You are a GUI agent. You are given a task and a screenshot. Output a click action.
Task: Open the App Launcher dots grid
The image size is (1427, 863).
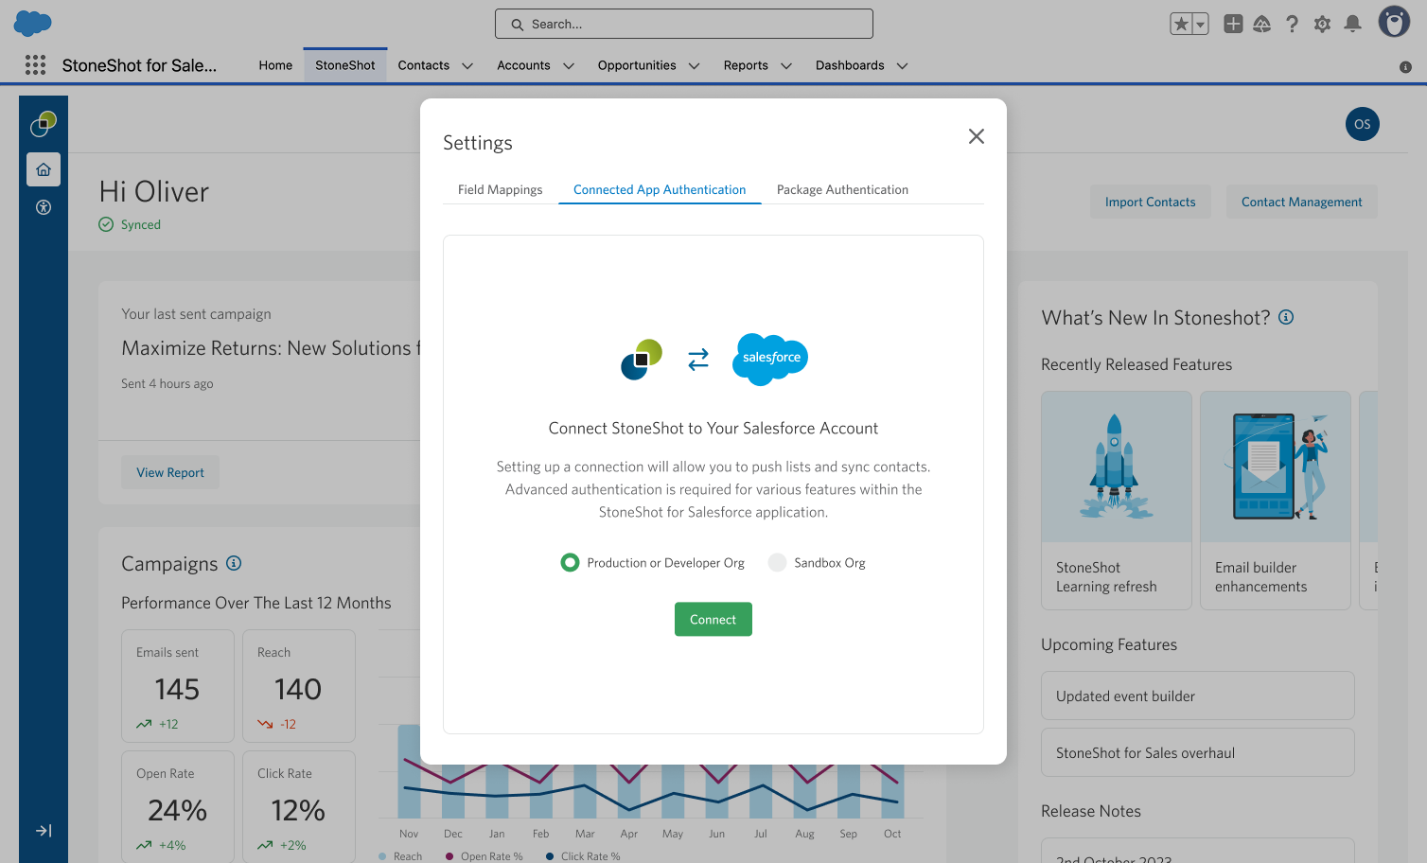click(x=35, y=64)
